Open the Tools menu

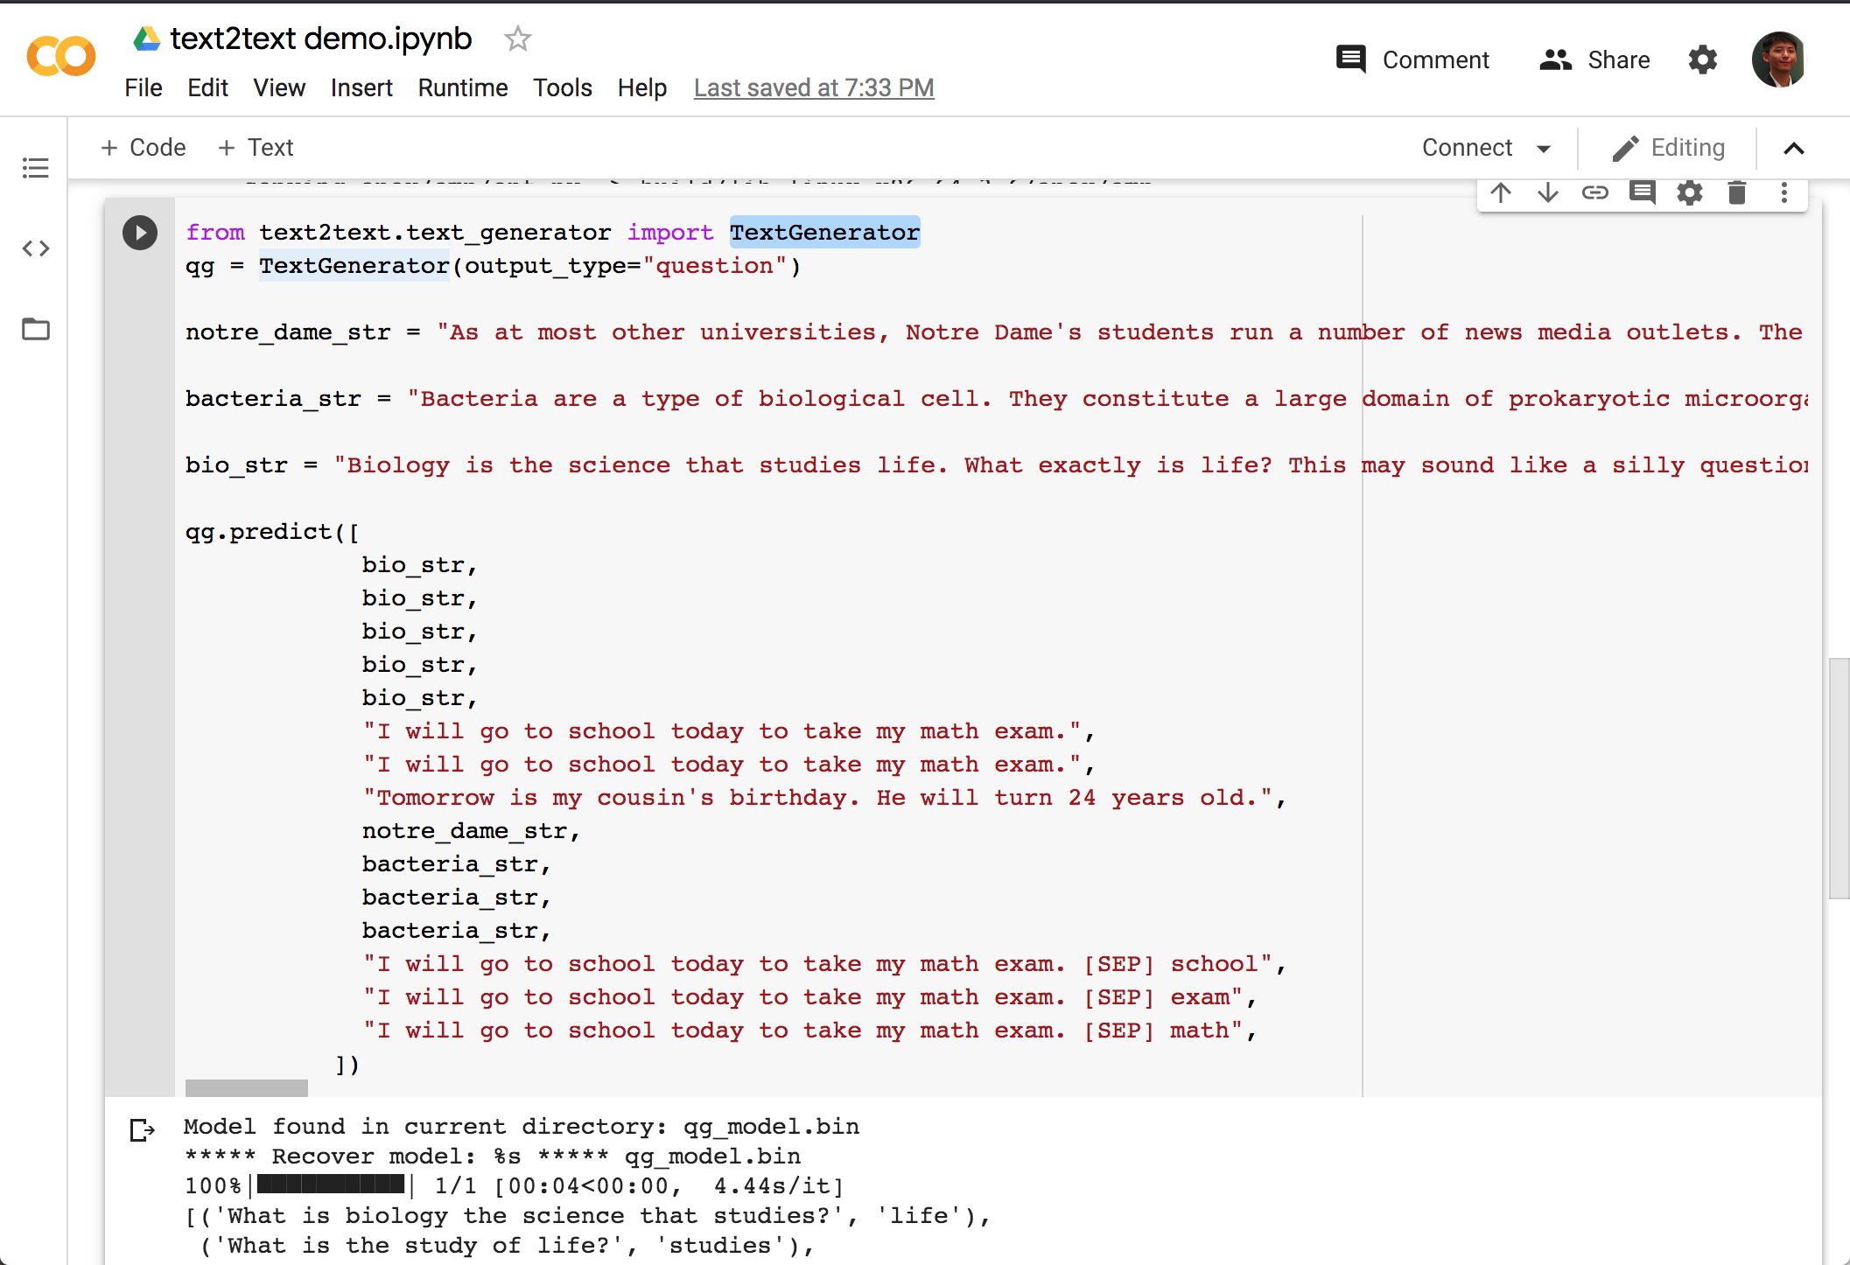coord(563,87)
